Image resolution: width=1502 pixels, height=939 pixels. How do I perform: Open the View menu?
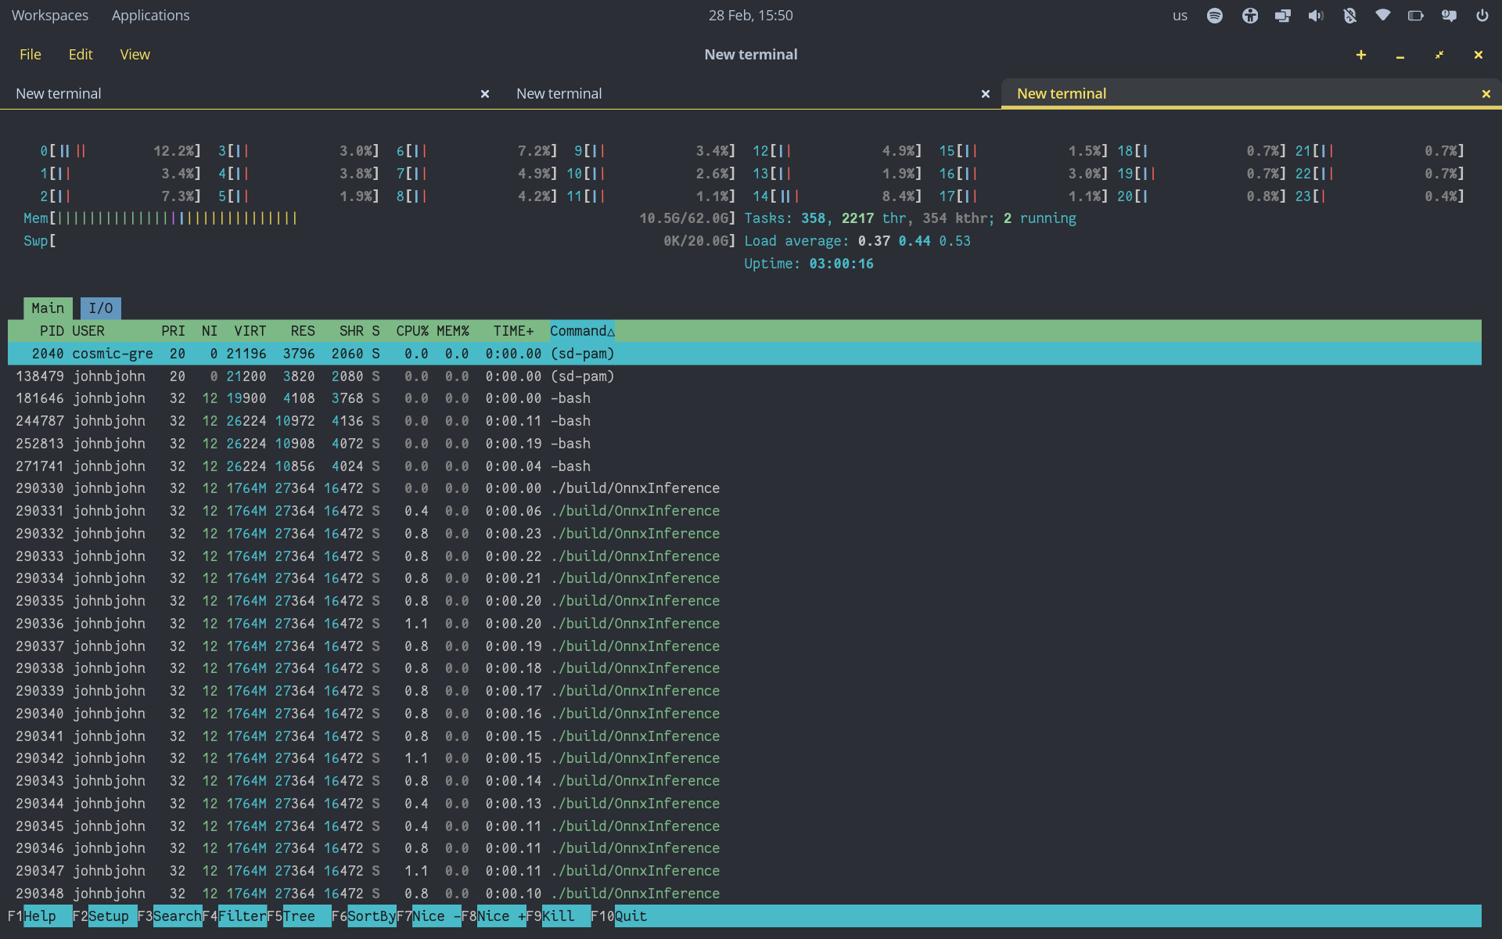click(x=135, y=54)
